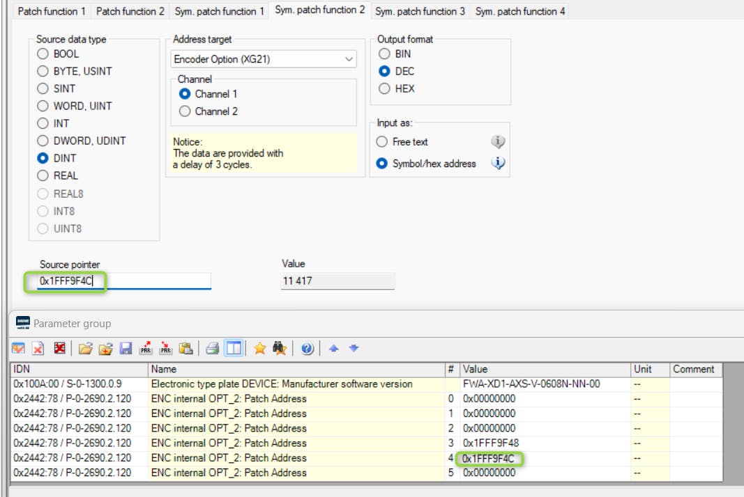Set output format to HEX

pyautogui.click(x=384, y=88)
